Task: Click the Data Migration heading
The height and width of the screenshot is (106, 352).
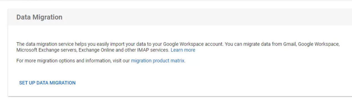Action: pos(39,17)
